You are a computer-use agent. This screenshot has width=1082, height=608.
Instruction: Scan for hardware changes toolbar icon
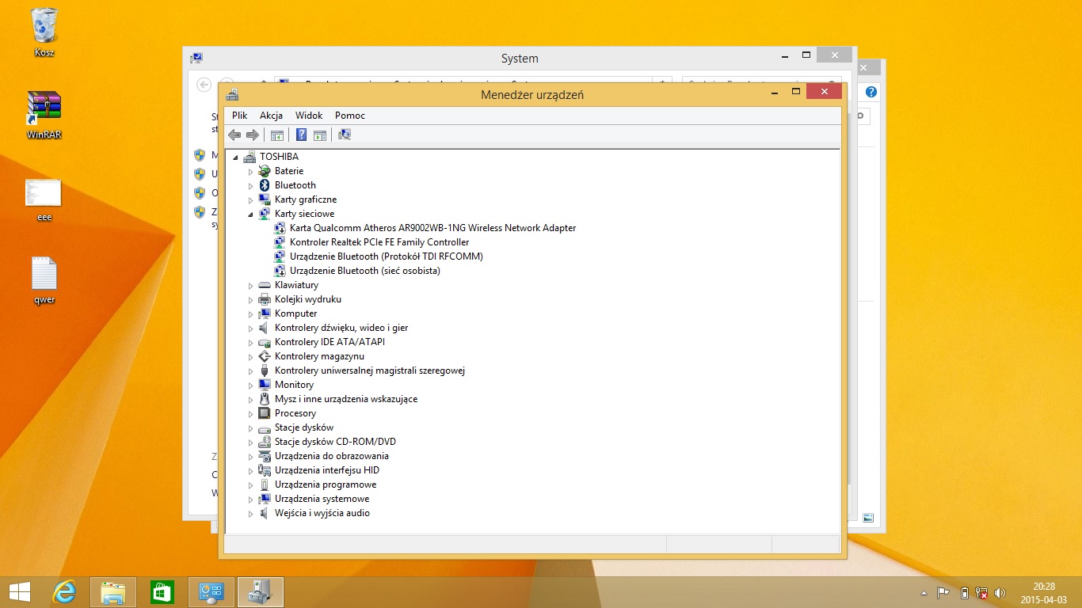(345, 135)
